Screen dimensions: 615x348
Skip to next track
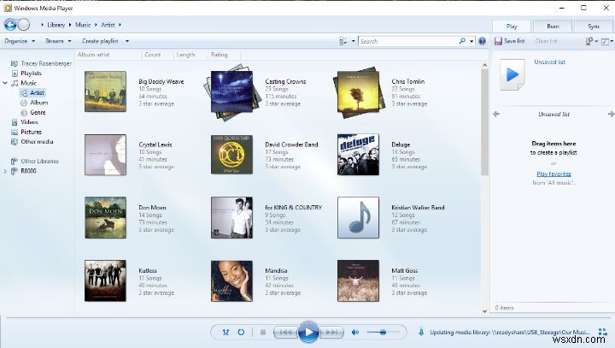331,333
